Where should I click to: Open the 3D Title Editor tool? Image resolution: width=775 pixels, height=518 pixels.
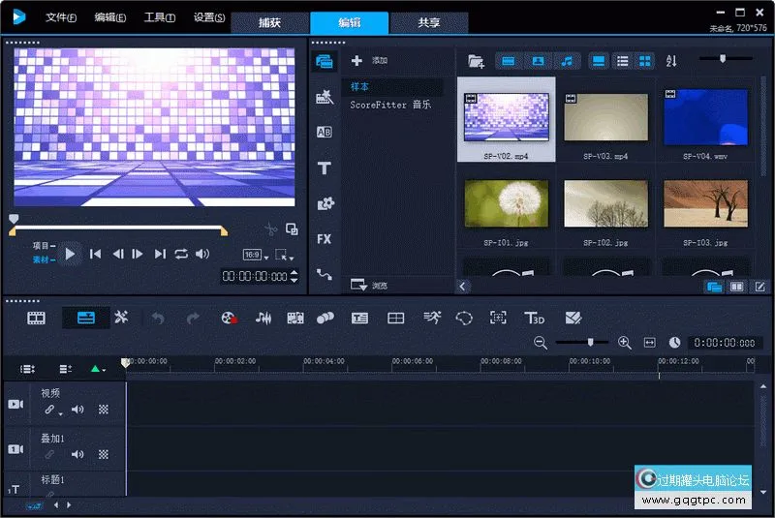click(534, 318)
